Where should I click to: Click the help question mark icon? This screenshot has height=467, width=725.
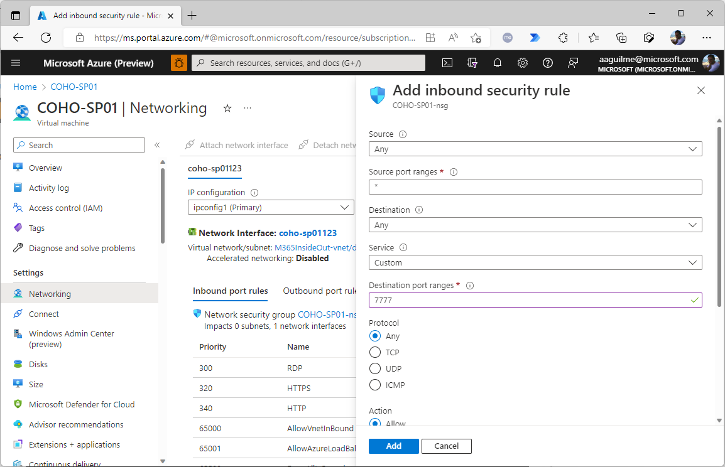click(548, 63)
